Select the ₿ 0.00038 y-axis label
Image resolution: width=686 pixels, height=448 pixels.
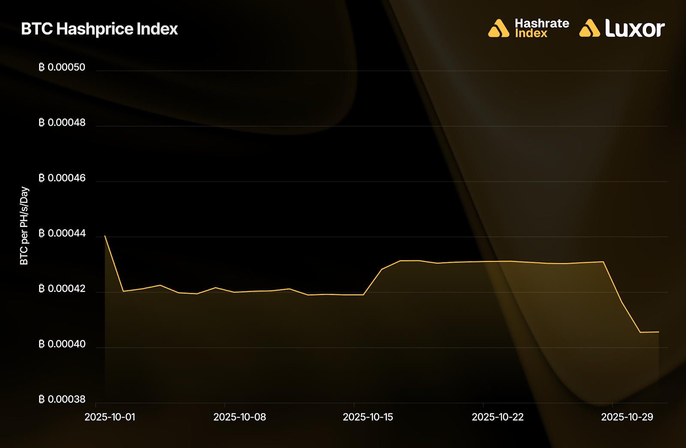click(62, 399)
